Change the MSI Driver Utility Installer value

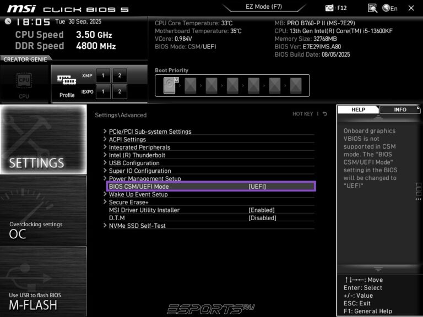(x=261, y=210)
